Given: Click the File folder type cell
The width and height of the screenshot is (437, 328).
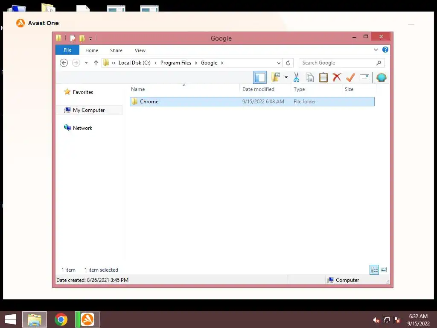Looking at the screenshot, I should pos(305,102).
